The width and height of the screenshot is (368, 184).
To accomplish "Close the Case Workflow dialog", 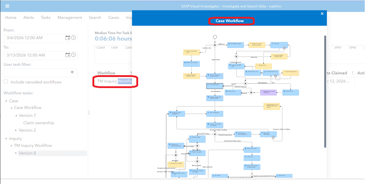I will (322, 14).
